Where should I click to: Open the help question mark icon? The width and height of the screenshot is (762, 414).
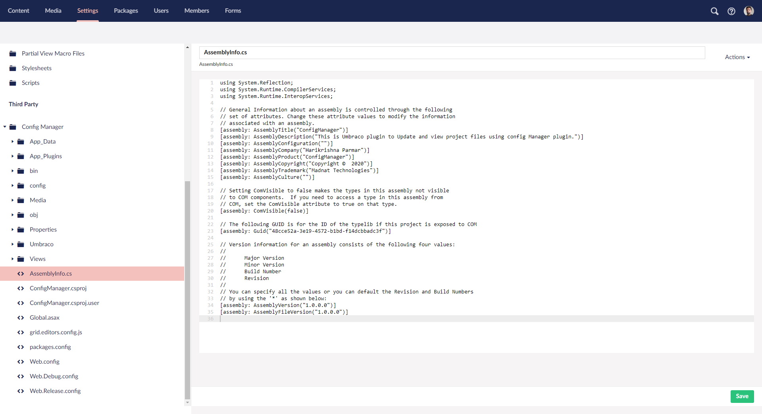[731, 11]
